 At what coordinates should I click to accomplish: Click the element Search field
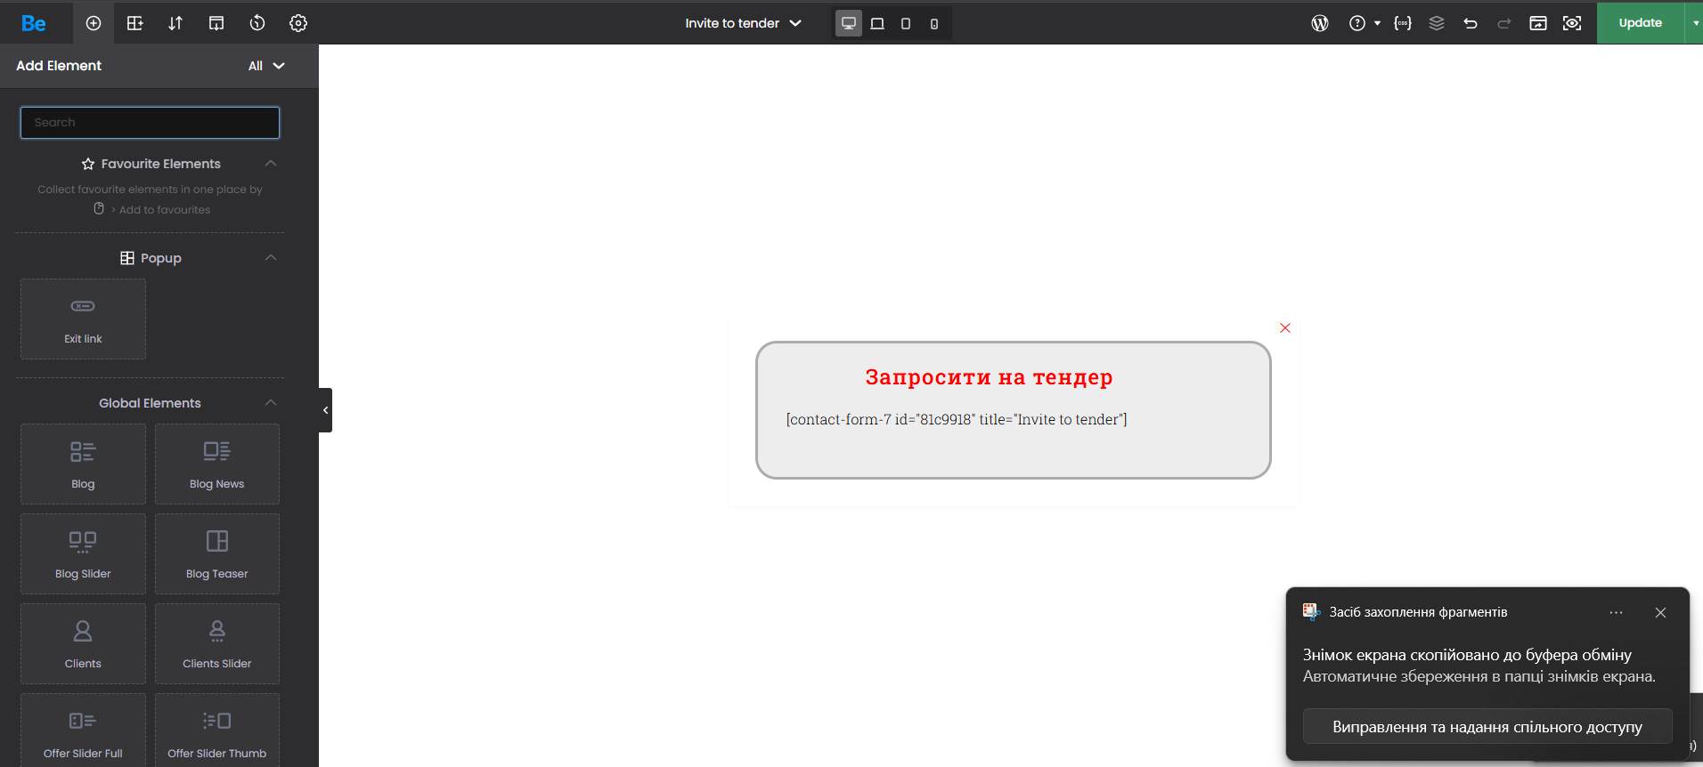pos(150,123)
